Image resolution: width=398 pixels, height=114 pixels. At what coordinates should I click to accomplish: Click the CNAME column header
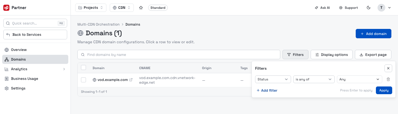click(145, 68)
